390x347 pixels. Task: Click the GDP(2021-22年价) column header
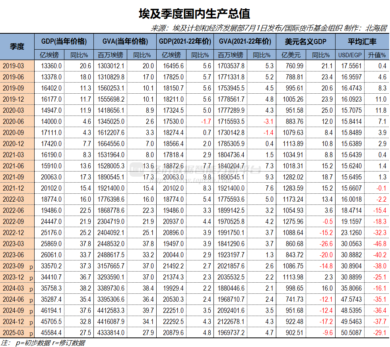186,40
